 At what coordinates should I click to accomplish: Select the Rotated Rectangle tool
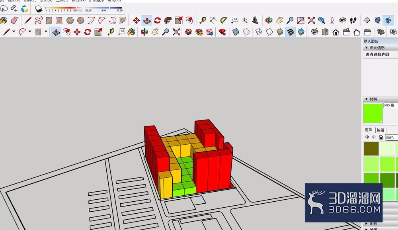click(x=59, y=20)
